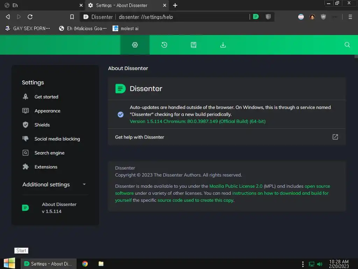Screen dimensions: 358x269
Task: Click the Dissenter logo in About card
Action: (x=120, y=89)
